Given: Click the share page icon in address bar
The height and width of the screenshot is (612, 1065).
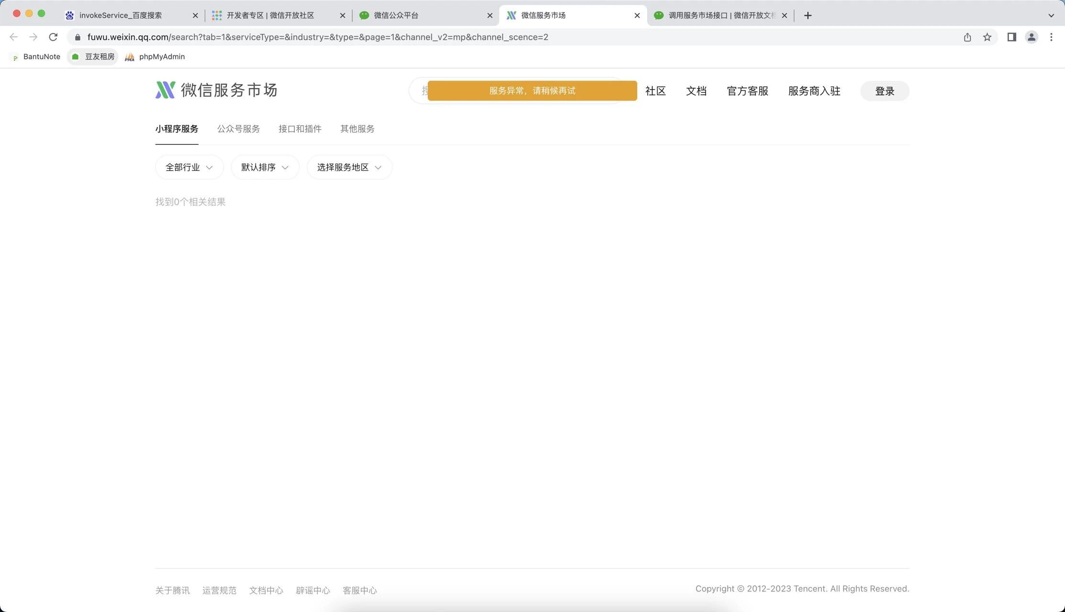Looking at the screenshot, I should [967, 37].
